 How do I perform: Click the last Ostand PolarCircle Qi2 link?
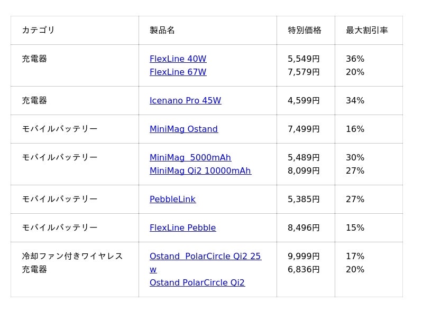click(x=197, y=283)
